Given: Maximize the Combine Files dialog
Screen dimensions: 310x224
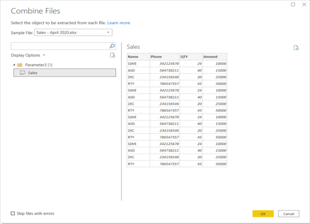Looking at the screenshot, I should (x=293, y=5).
